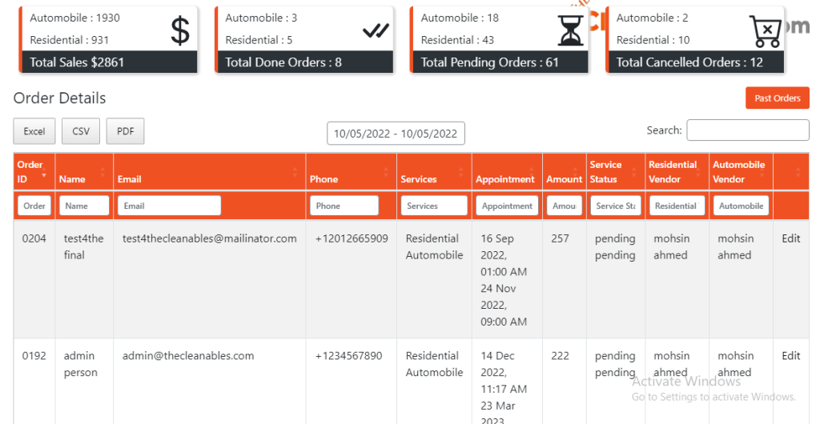Focus the main Search input box
This screenshot has width=820, height=424.
coord(747,130)
